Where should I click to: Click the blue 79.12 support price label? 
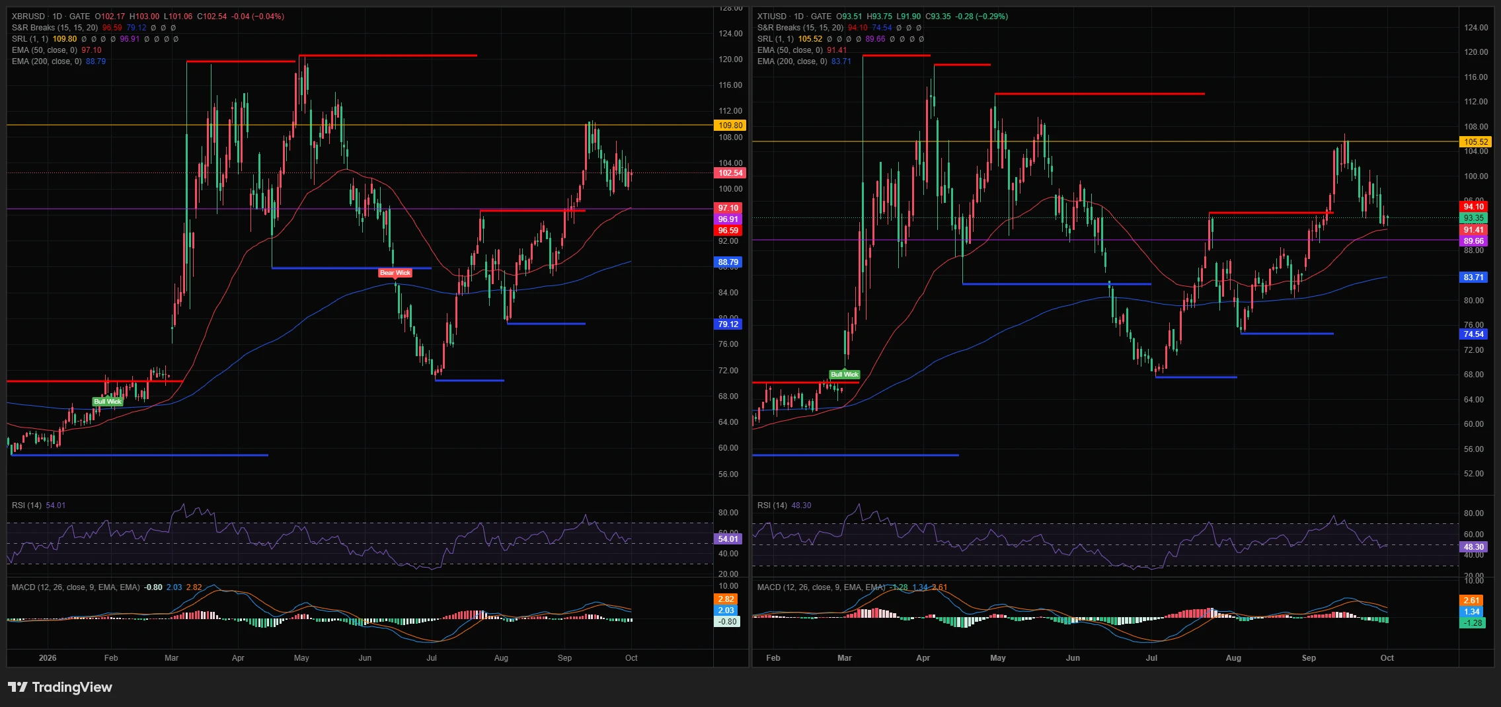tap(728, 324)
